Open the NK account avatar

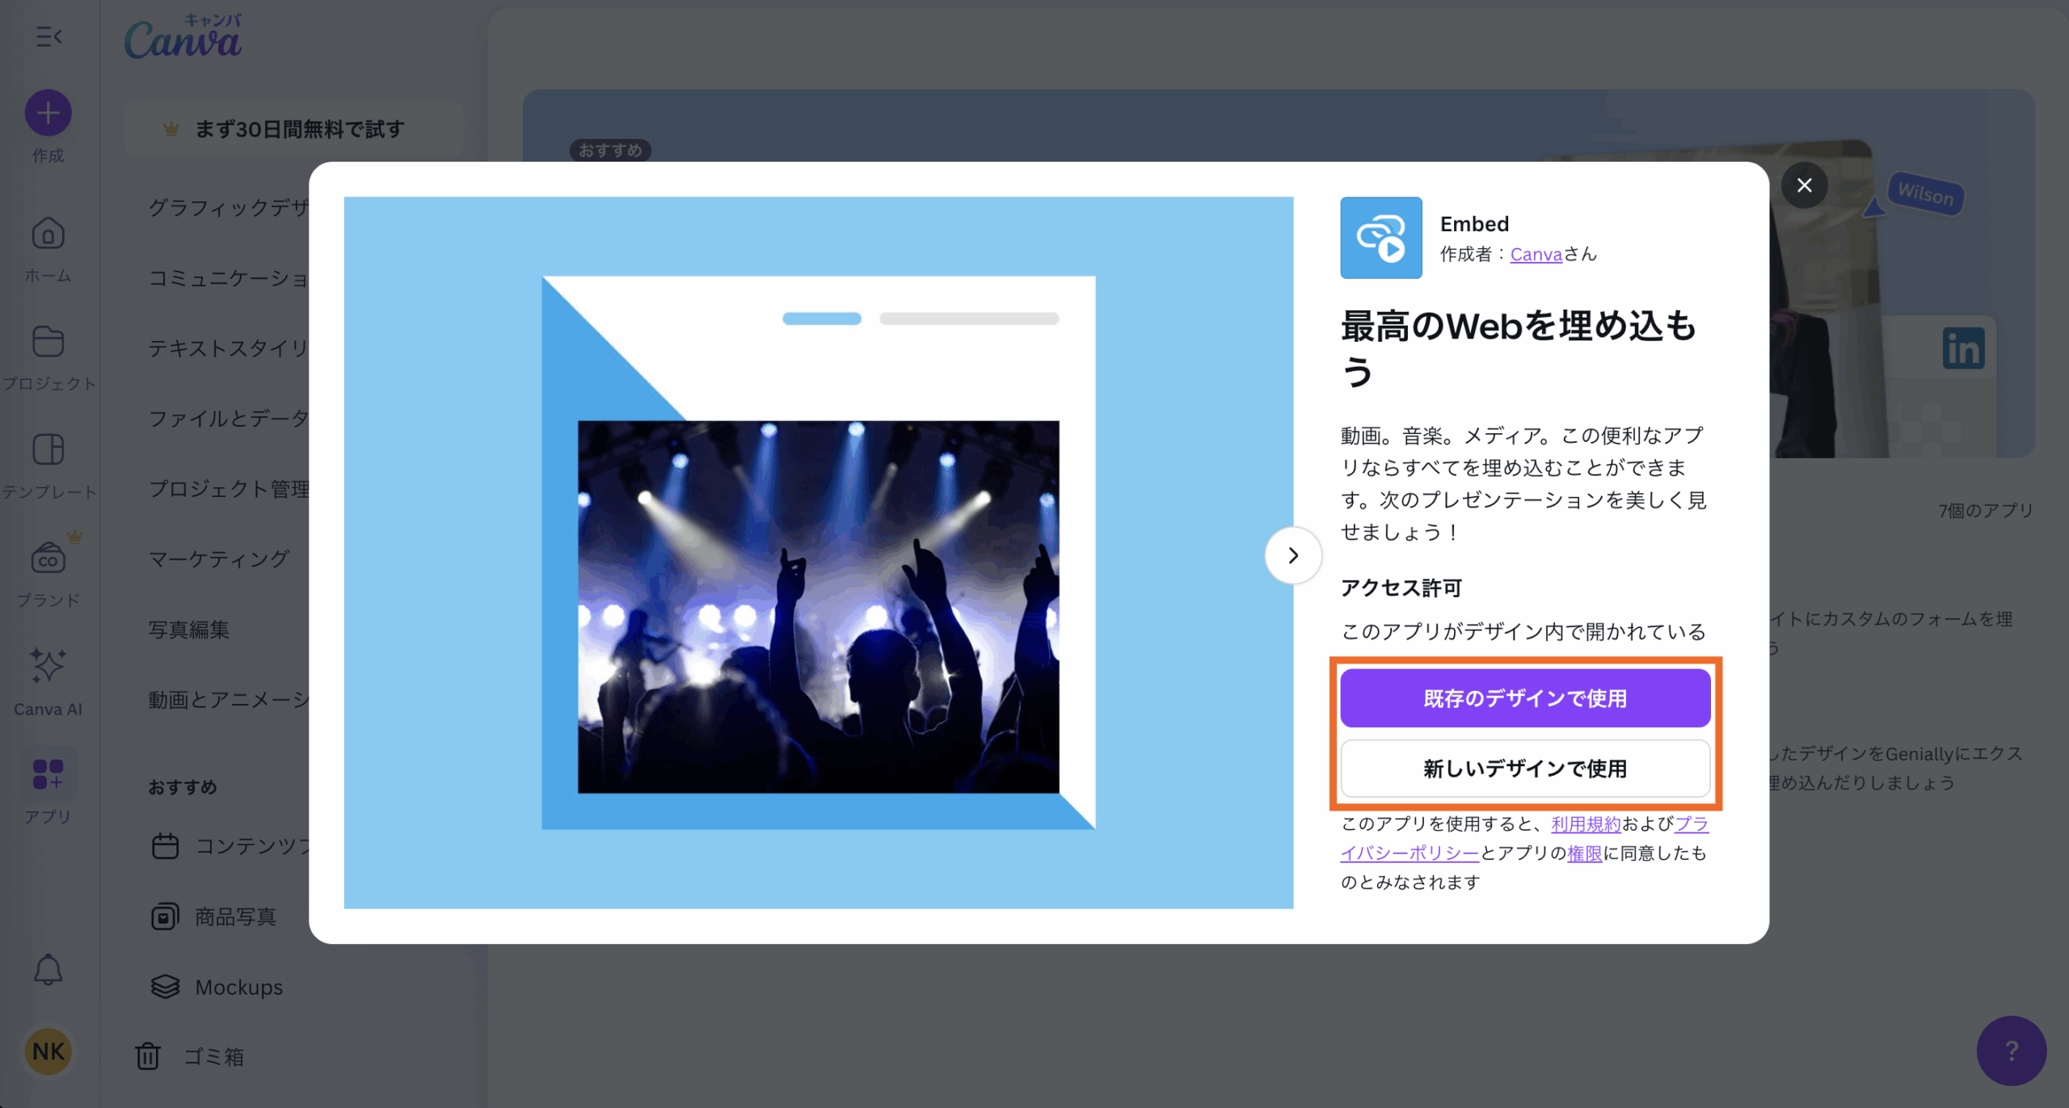[48, 1051]
